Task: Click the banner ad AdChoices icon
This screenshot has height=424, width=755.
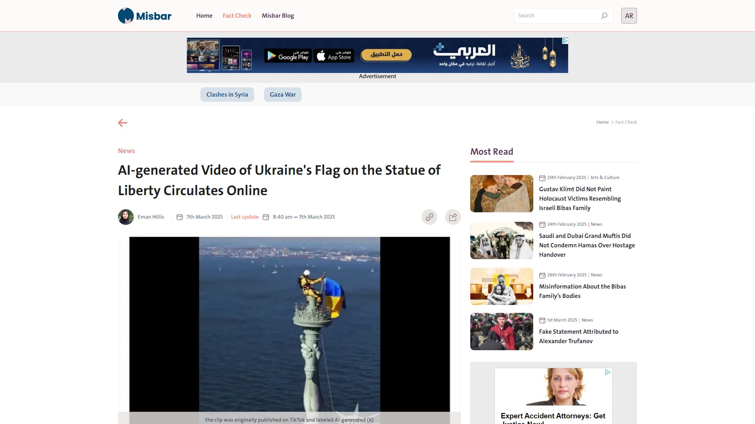Action: tap(565, 41)
